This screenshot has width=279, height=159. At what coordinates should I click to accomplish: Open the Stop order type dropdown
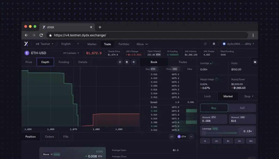[x=249, y=96]
